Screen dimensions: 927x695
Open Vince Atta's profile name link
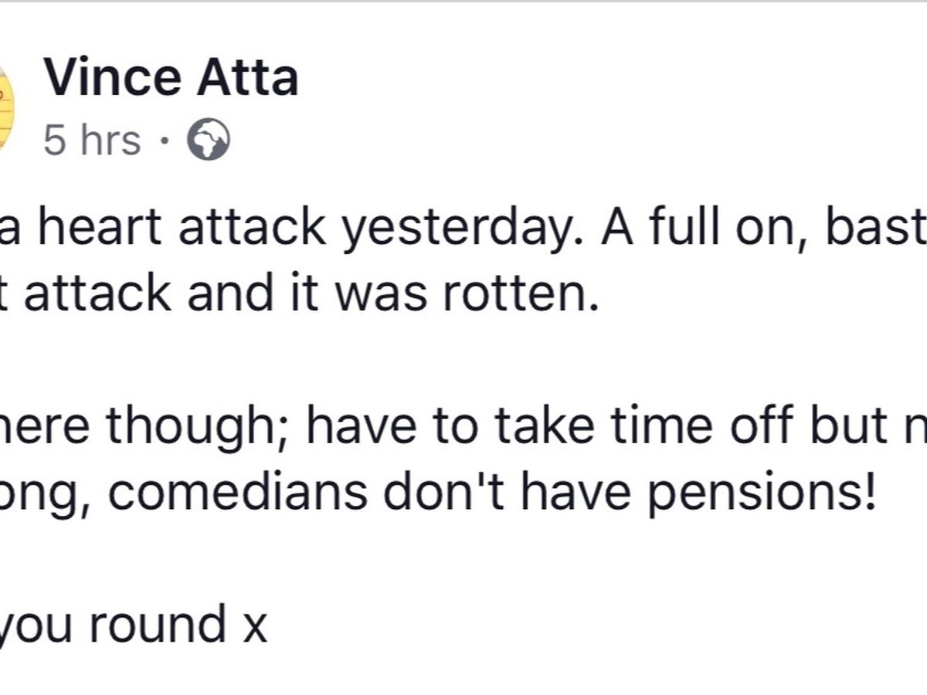170,79
